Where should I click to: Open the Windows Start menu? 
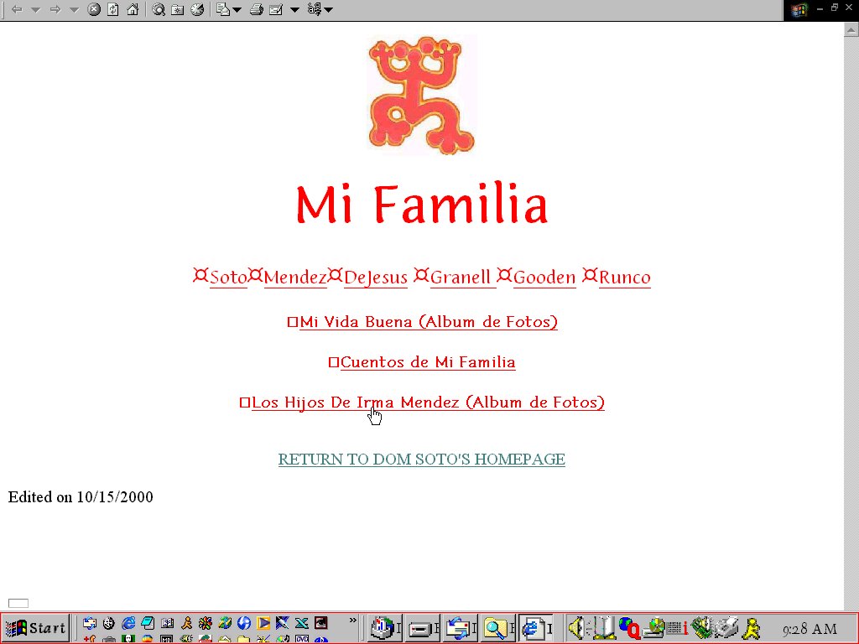36,627
